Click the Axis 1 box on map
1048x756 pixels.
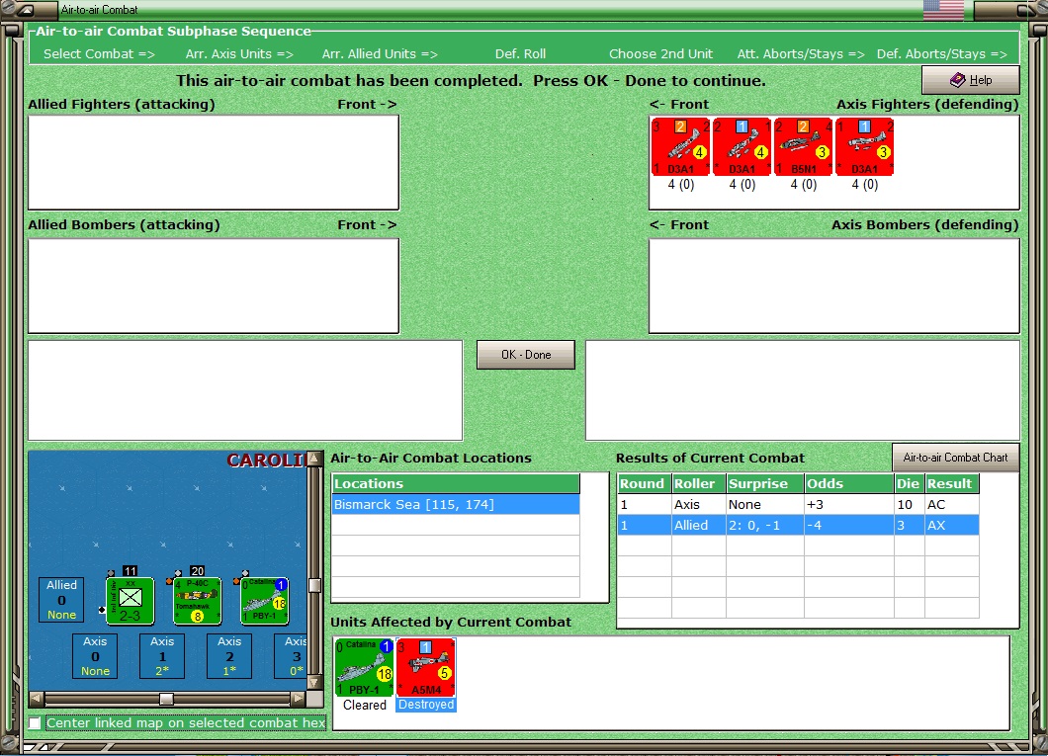[x=162, y=656]
